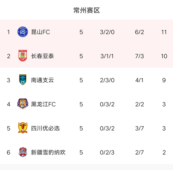Open the 长春亚泰 team name link
This screenshot has height=170, width=173.
point(42,56)
